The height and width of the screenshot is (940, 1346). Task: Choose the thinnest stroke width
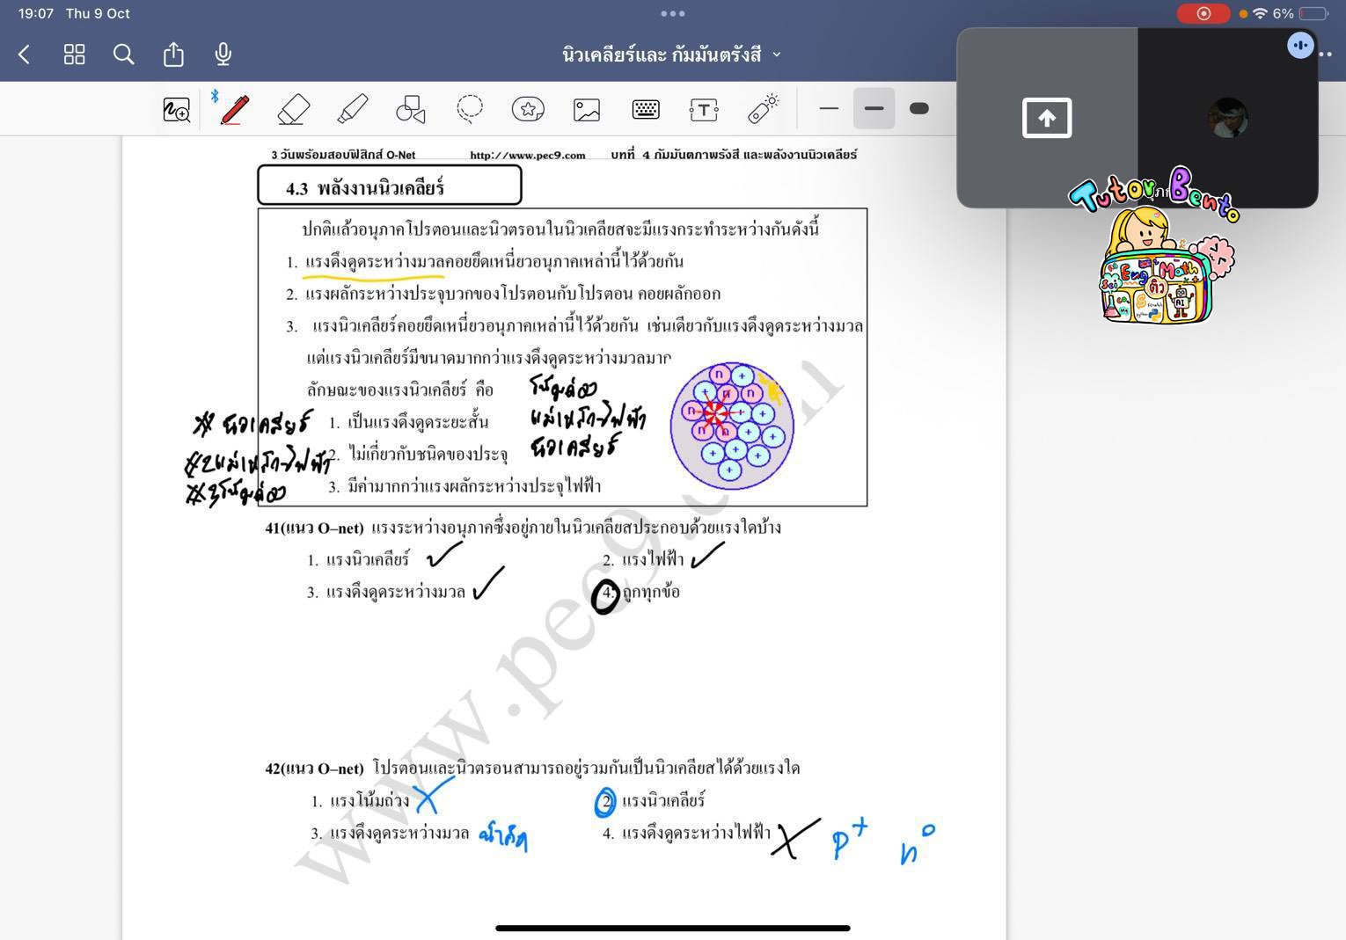coord(829,109)
